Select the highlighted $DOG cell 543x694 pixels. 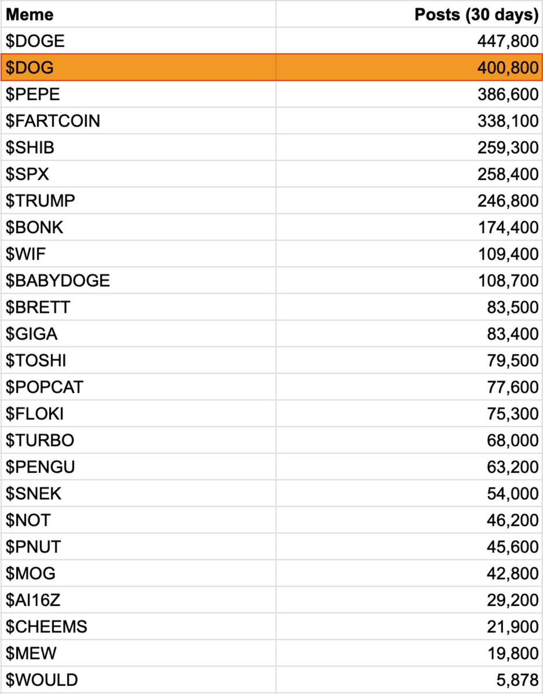pos(139,67)
